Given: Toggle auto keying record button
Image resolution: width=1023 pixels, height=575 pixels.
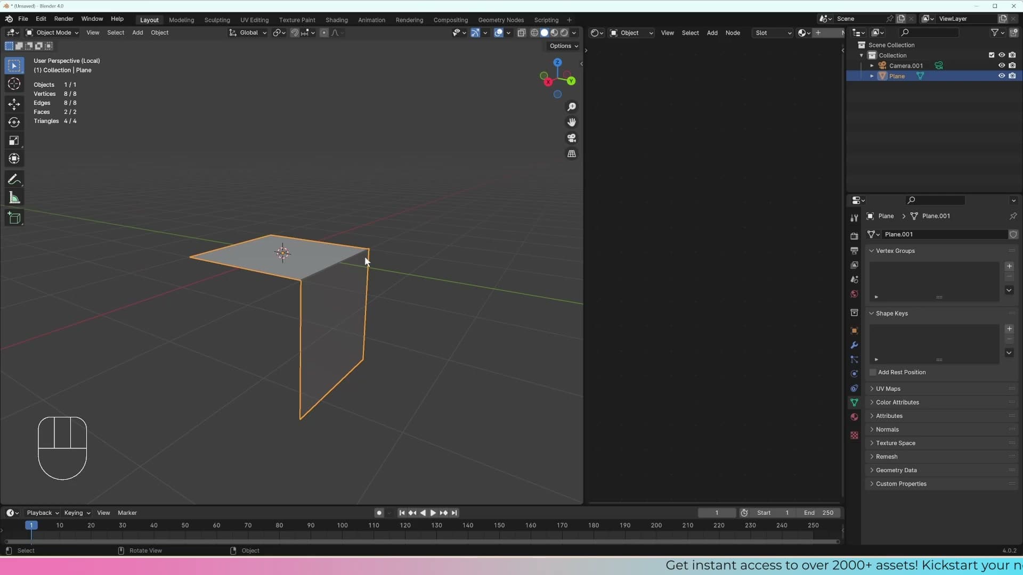Looking at the screenshot, I should [x=379, y=513].
